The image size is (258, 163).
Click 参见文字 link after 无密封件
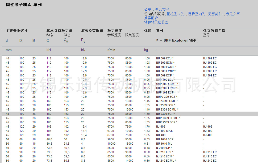233,14
